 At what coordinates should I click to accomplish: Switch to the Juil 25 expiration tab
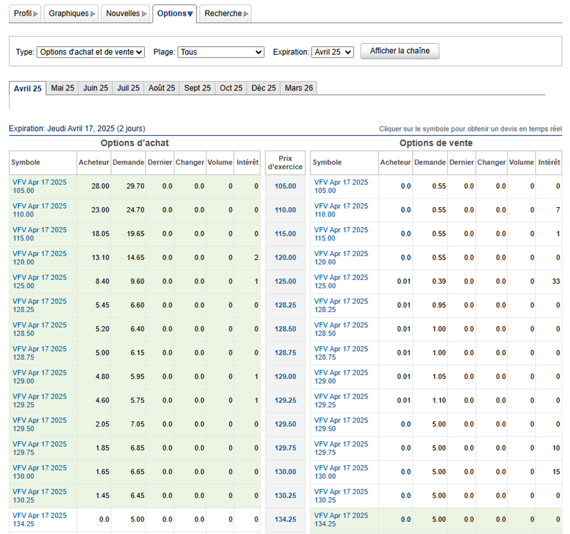point(128,88)
